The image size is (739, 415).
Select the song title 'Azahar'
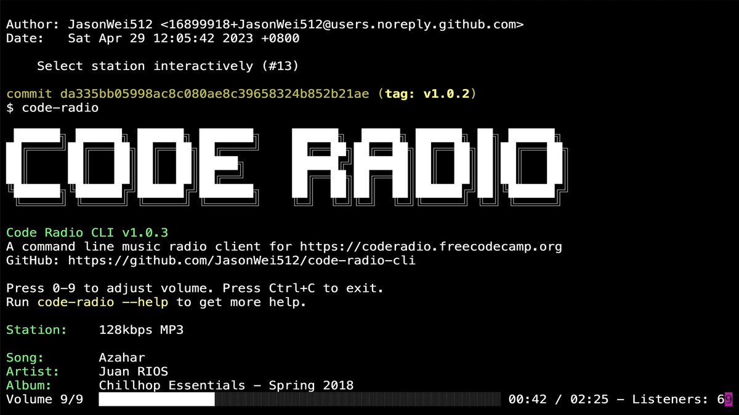pos(122,358)
